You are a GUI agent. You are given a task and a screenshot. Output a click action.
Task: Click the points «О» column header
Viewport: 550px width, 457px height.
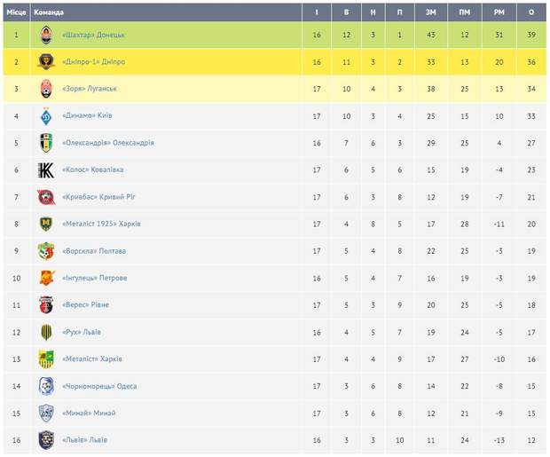coord(531,12)
